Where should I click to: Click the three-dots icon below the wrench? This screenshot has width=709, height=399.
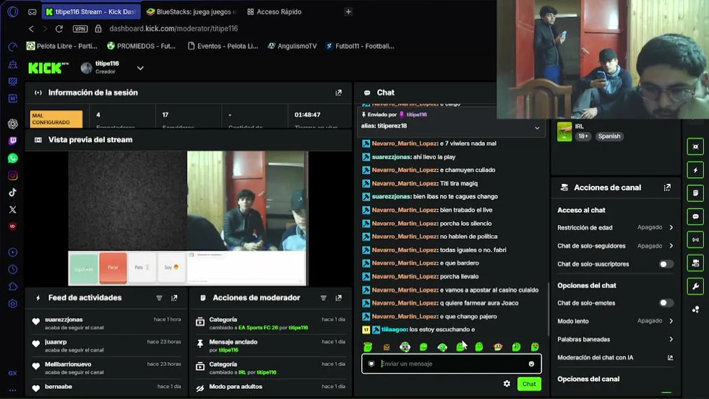[x=696, y=309]
